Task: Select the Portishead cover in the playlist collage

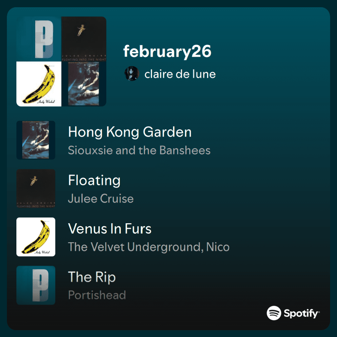Action: coord(39,39)
